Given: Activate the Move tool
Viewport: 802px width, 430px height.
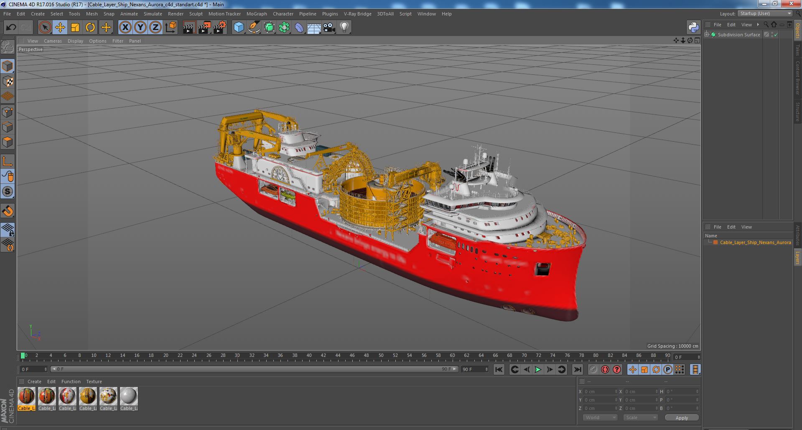Looking at the screenshot, I should (60, 28).
